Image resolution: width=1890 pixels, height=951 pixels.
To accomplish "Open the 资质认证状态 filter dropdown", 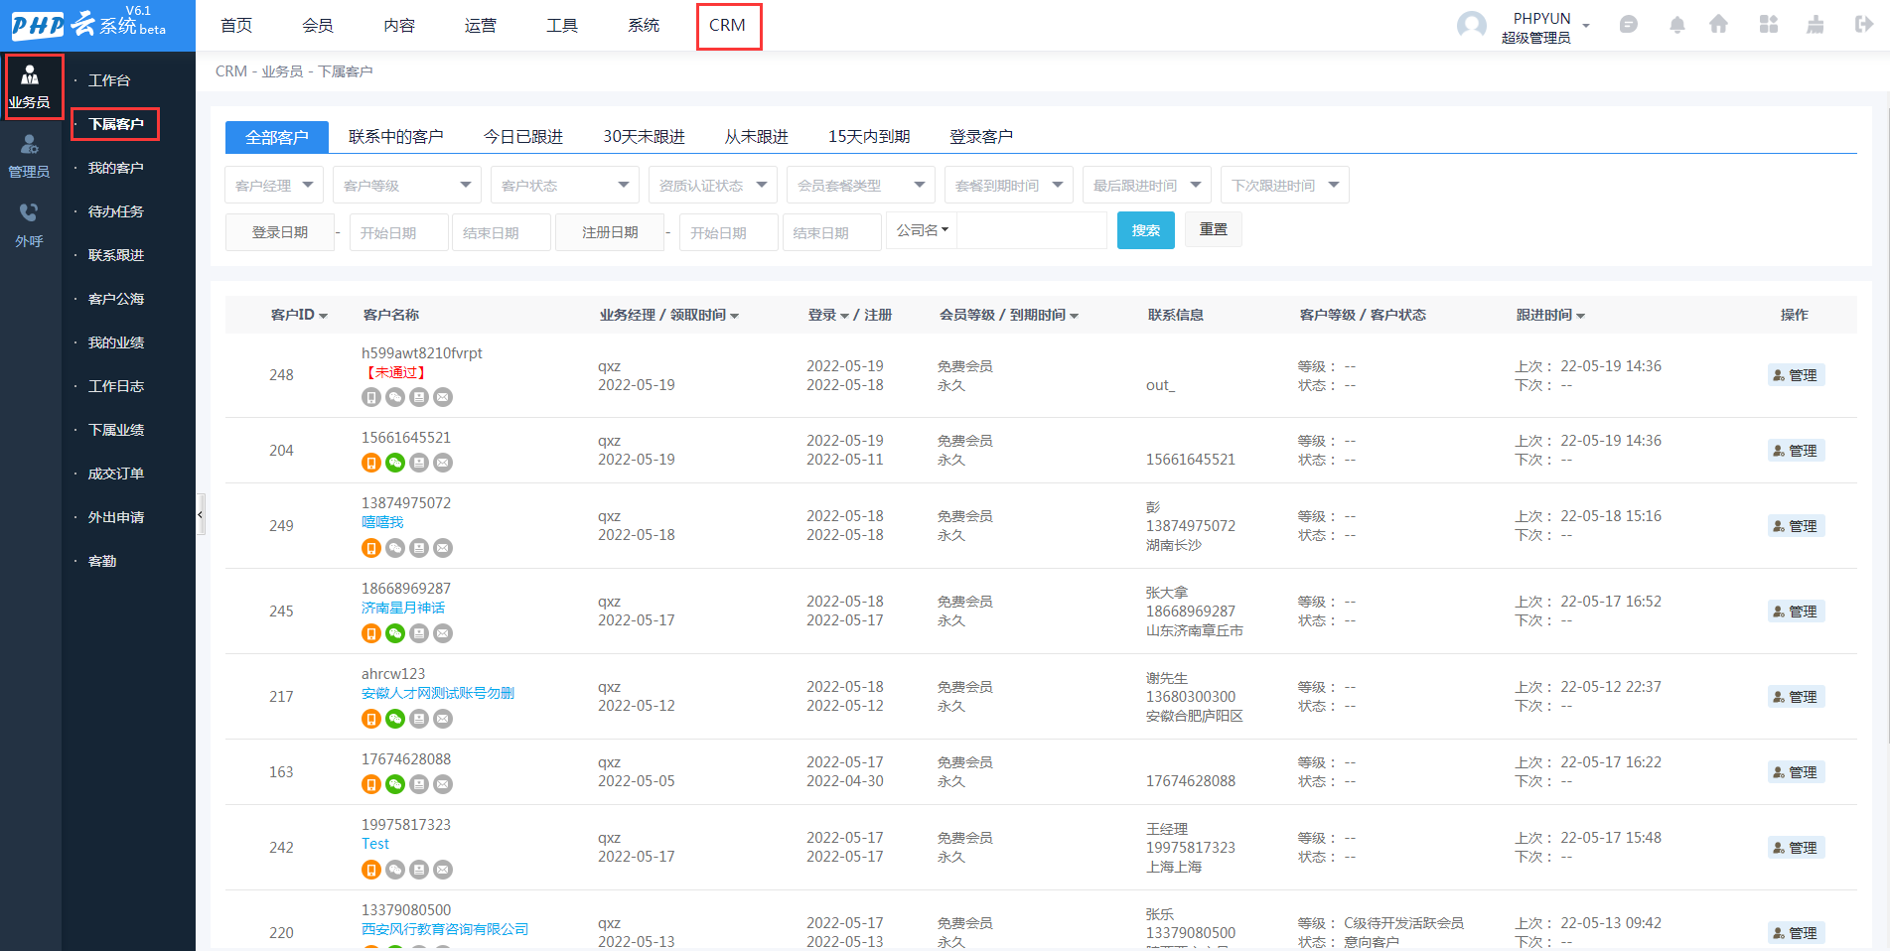I will [x=713, y=185].
